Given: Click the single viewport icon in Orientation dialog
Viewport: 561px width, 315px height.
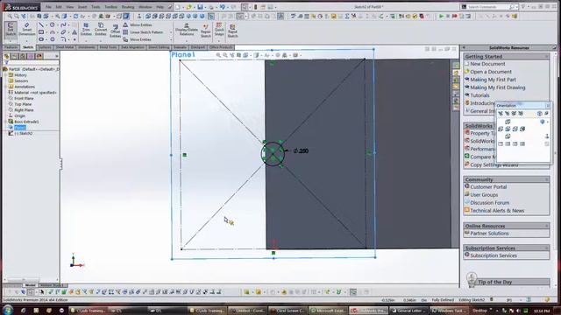Looking at the screenshot, I should click(501, 143).
